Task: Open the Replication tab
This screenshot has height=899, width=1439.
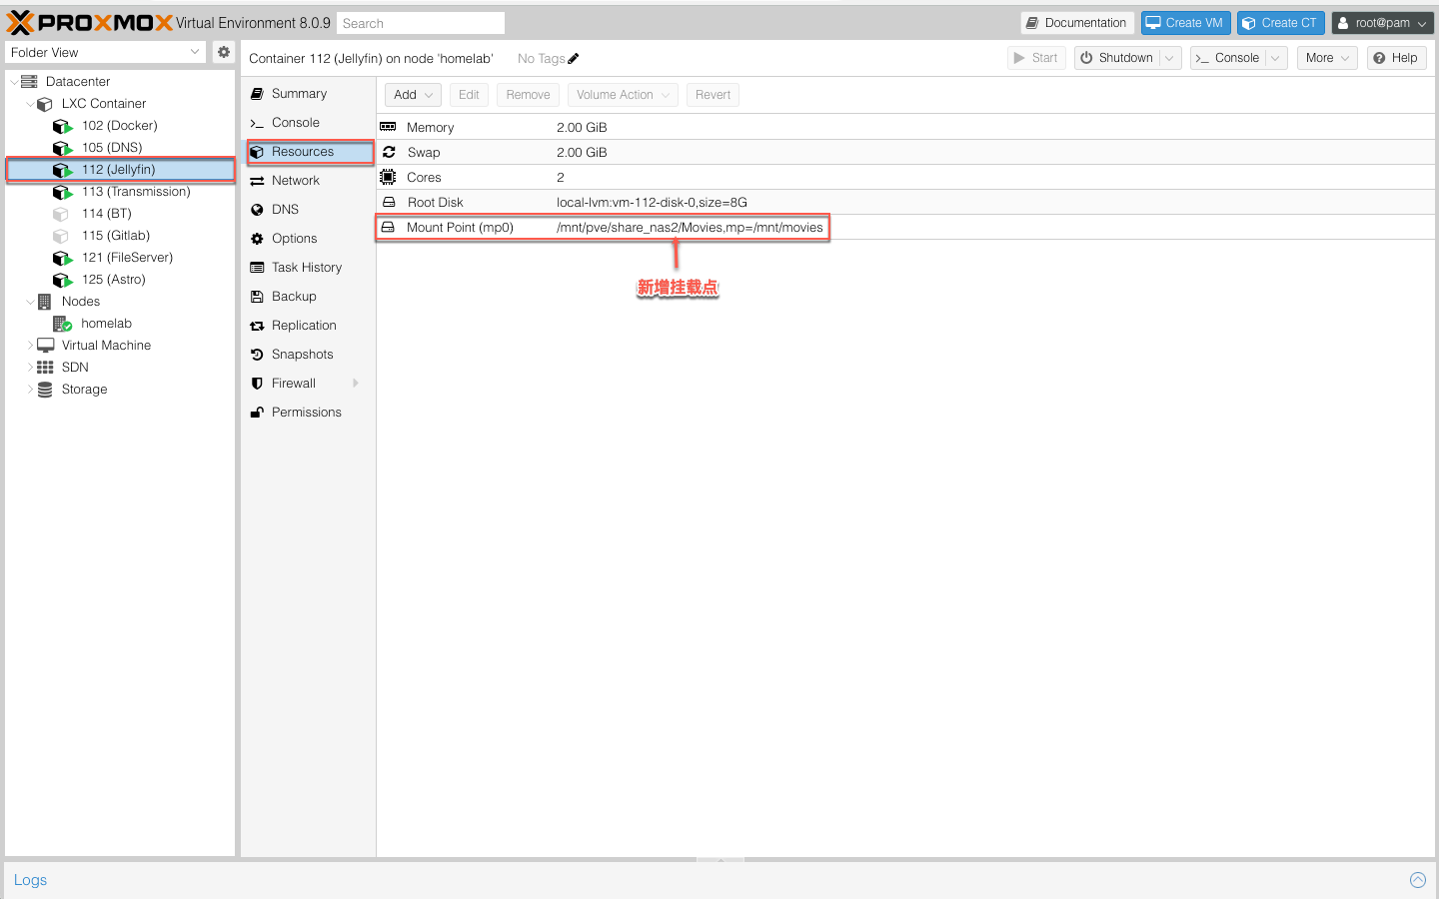Action: click(309, 326)
